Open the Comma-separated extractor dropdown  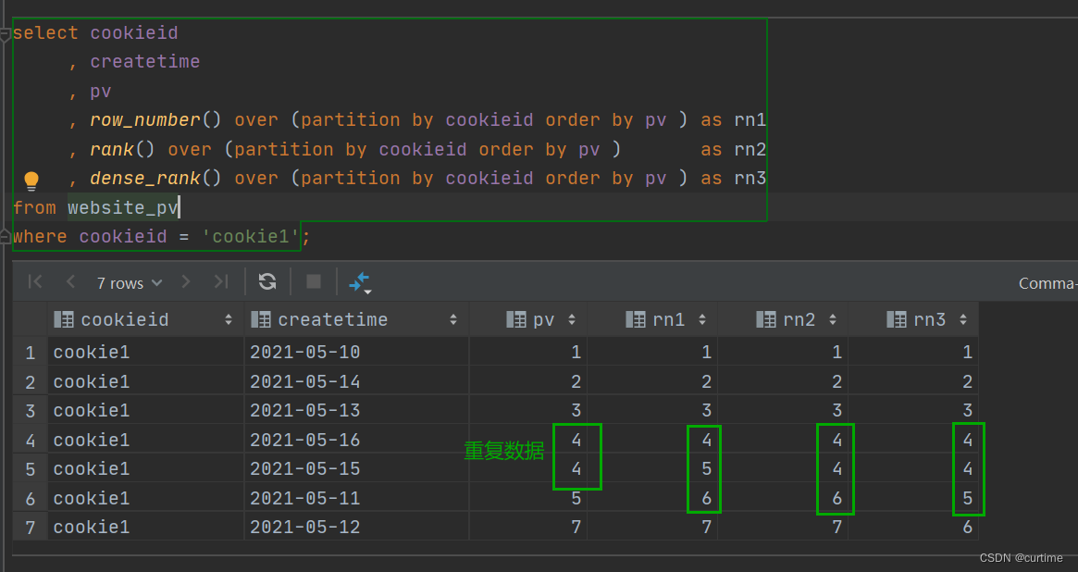pyautogui.click(x=1047, y=283)
